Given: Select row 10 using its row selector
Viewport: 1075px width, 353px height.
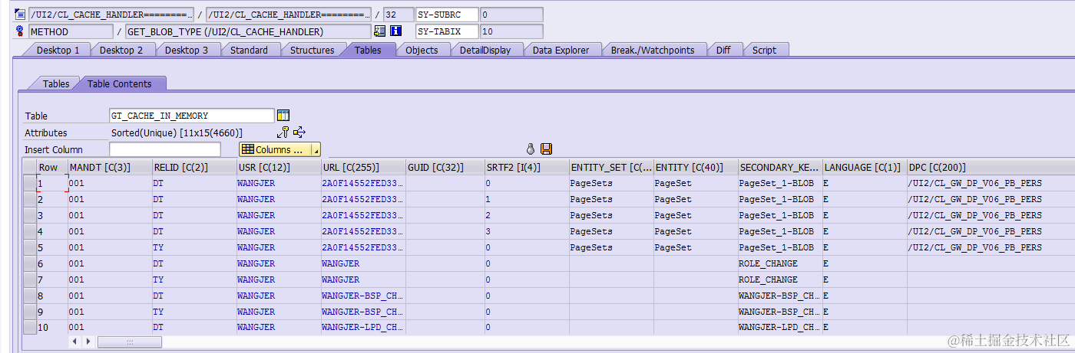Looking at the screenshot, I should pyautogui.click(x=29, y=328).
